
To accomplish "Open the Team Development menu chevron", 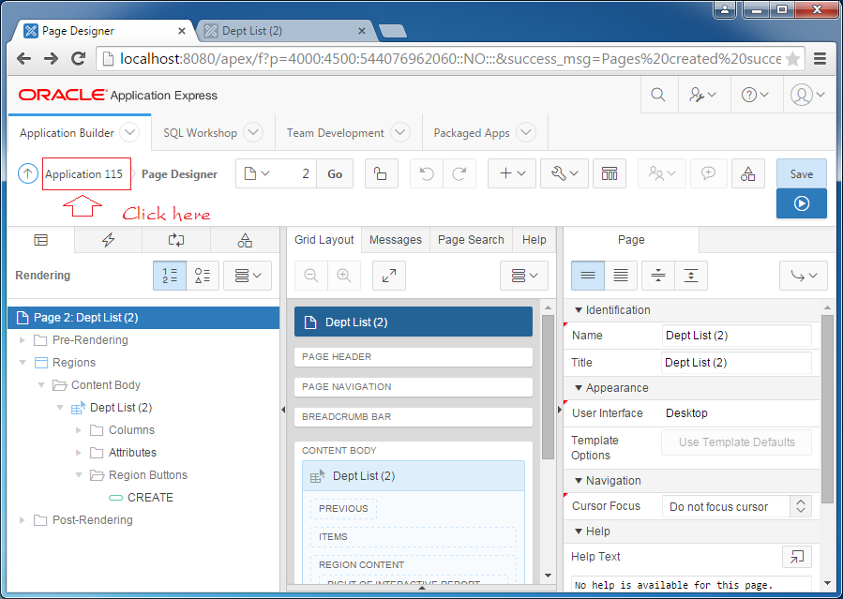I will (400, 132).
